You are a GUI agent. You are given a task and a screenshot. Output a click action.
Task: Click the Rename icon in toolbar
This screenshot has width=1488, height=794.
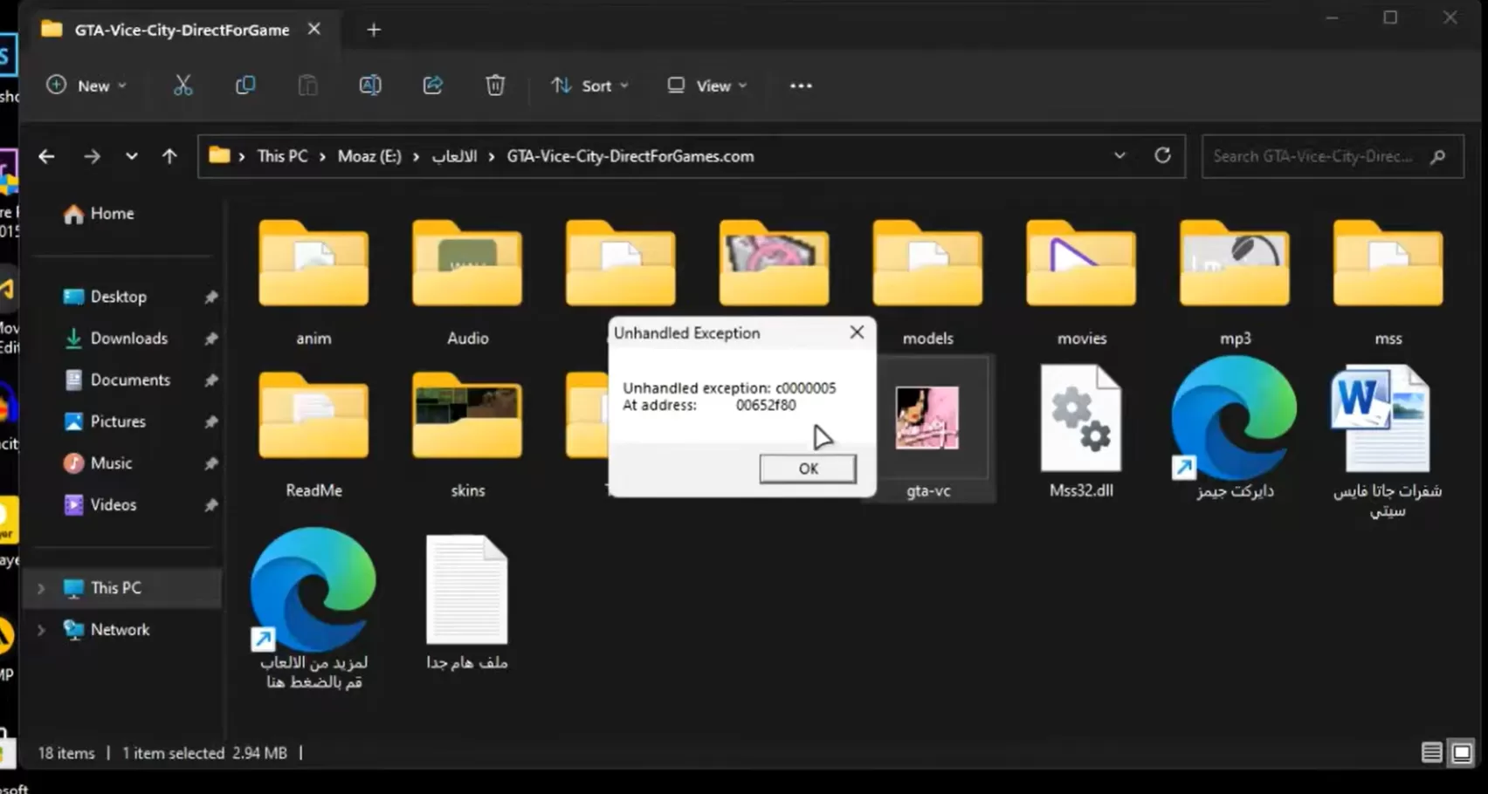[370, 86]
